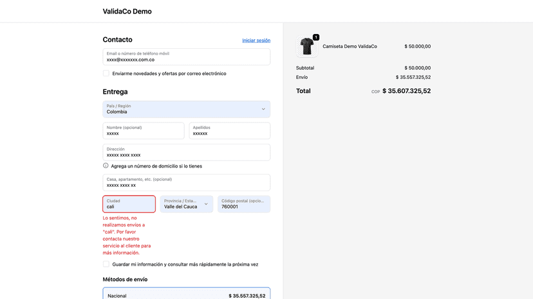Expand the Provincia / Estado dropdown
This screenshot has width=533, height=299.
[x=187, y=204]
